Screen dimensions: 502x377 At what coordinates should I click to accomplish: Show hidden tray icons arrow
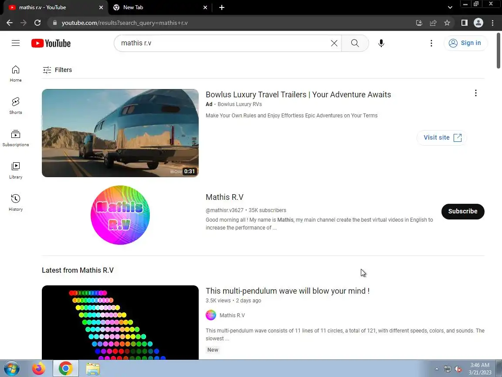click(x=437, y=369)
